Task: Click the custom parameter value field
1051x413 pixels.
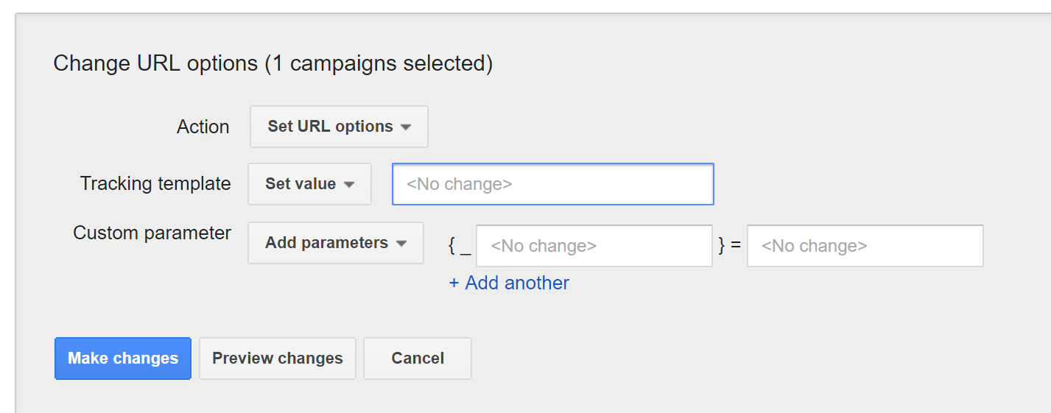Action: pos(865,246)
